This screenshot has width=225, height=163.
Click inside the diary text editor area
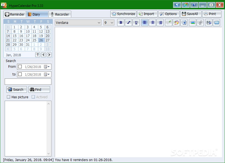pos(138,92)
